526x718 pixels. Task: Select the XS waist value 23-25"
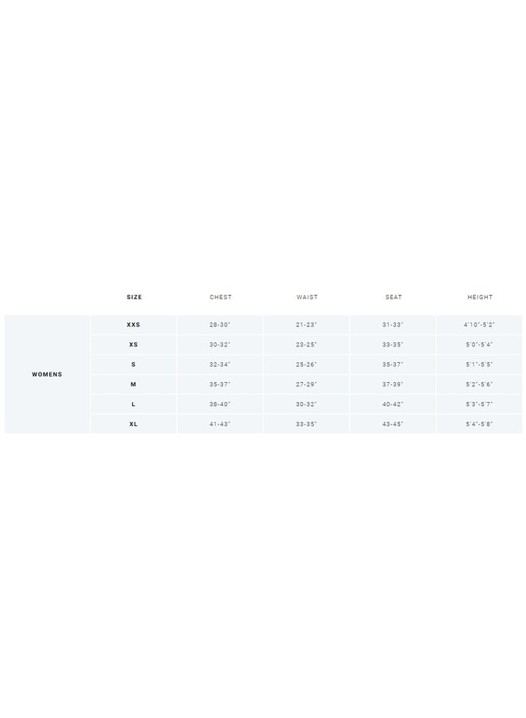307,345
